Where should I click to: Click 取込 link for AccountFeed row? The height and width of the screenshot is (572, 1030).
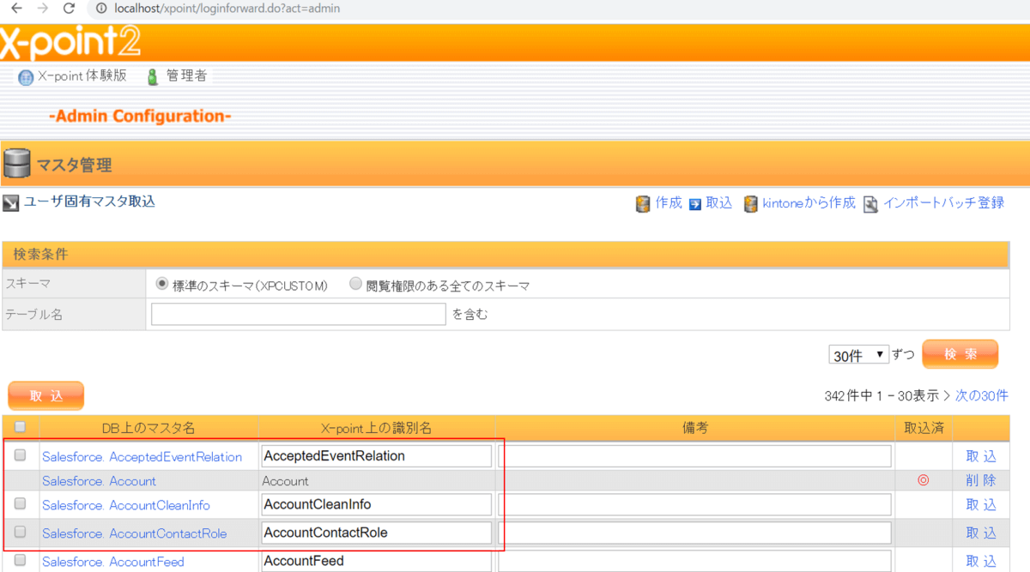[x=981, y=561]
